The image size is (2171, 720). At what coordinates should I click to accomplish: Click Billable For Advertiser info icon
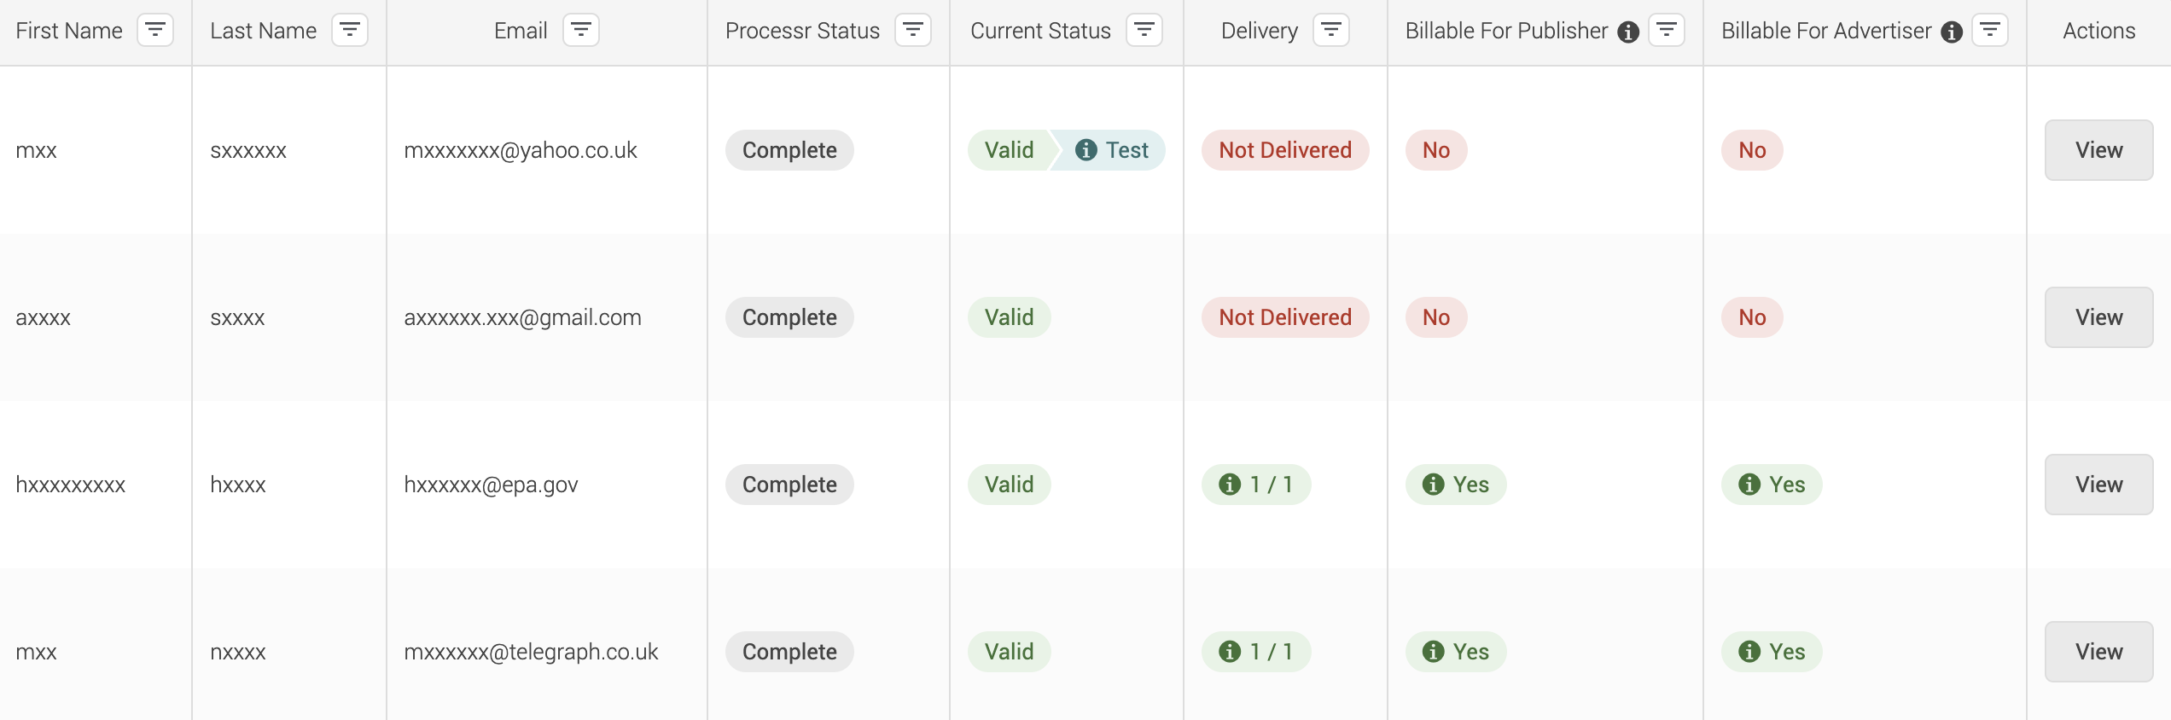coord(1952,32)
